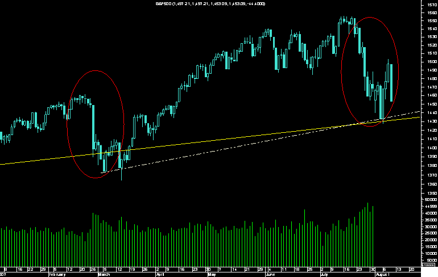Click the 44999 volume axis label
The width and height of the screenshot is (438, 277).
pyautogui.click(x=431, y=207)
